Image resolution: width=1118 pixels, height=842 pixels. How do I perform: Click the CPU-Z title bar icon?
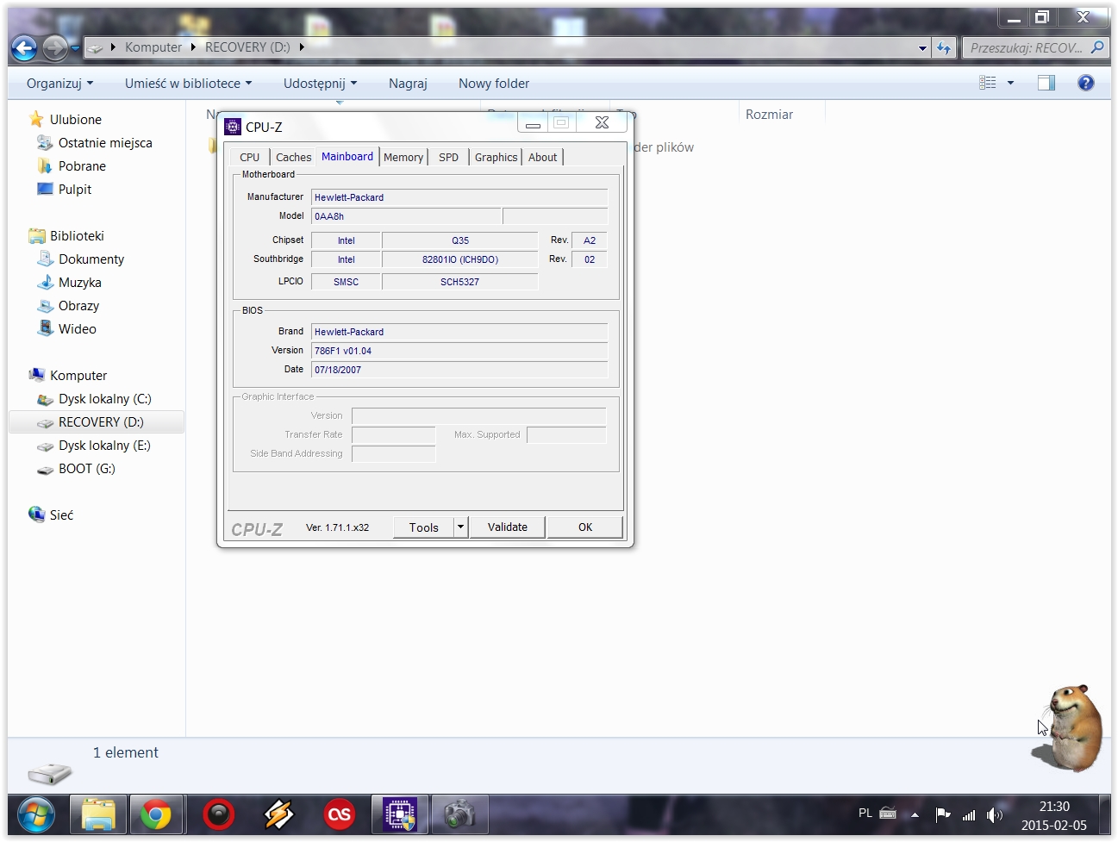(233, 127)
